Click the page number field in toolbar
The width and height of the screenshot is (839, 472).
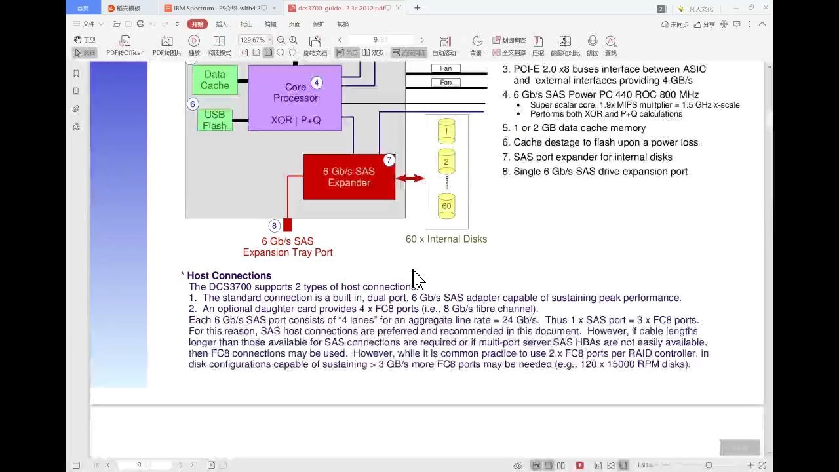coord(380,40)
